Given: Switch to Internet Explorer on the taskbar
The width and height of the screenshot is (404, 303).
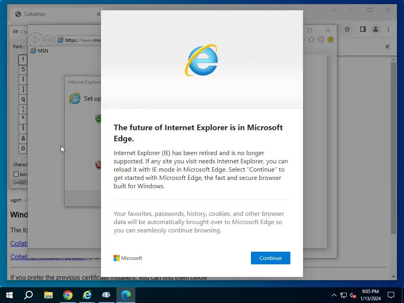Looking at the screenshot, I should point(87,295).
